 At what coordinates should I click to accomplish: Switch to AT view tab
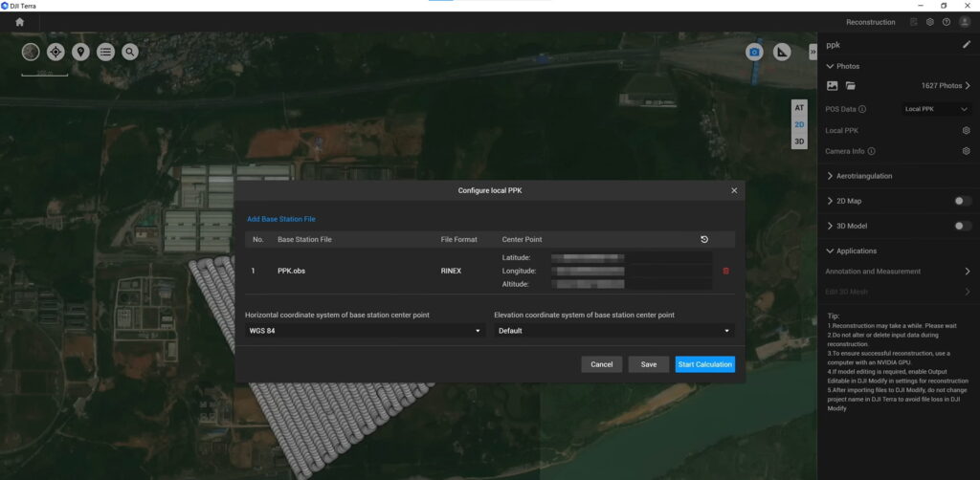pyautogui.click(x=799, y=107)
